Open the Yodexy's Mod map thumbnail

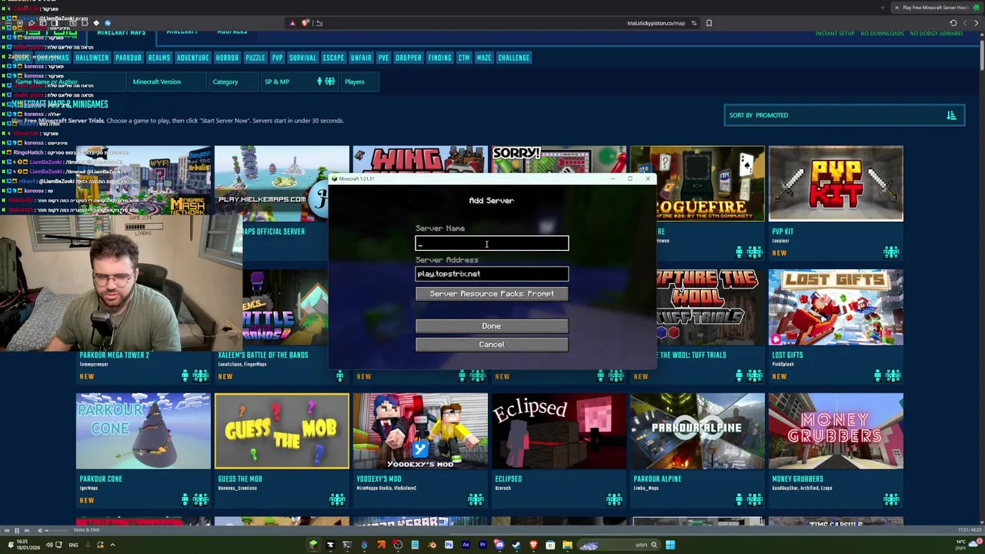coord(420,431)
